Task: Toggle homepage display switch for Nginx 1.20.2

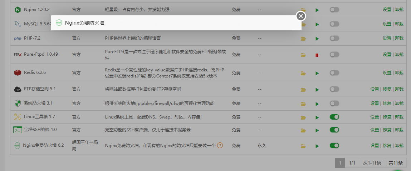Action: [334, 10]
